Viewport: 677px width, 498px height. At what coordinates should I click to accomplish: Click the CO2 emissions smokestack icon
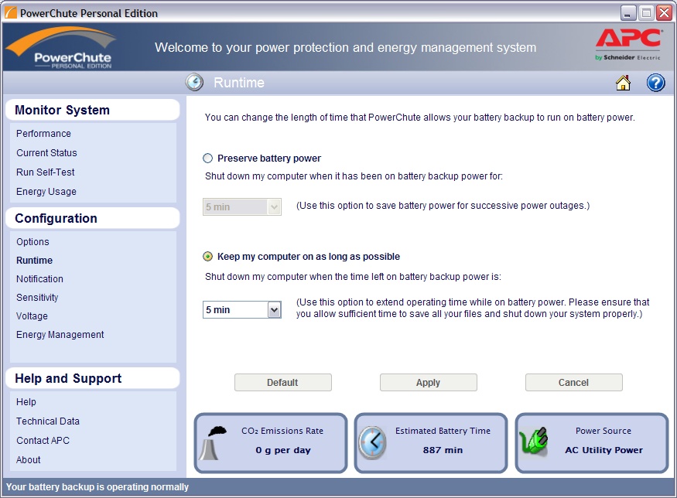pyautogui.click(x=214, y=443)
